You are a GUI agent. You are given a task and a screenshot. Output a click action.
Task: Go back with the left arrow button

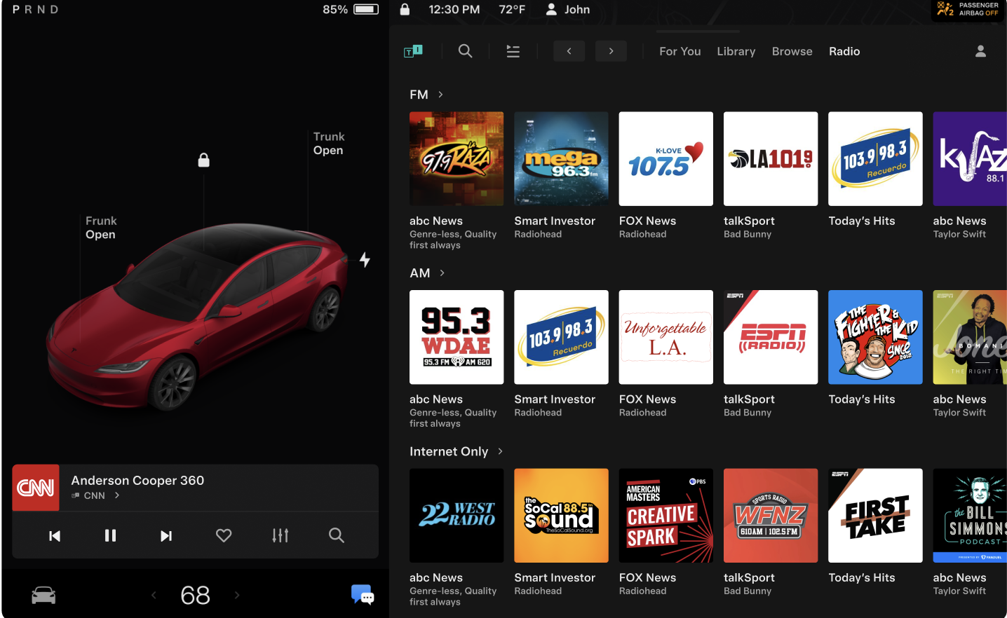point(569,51)
